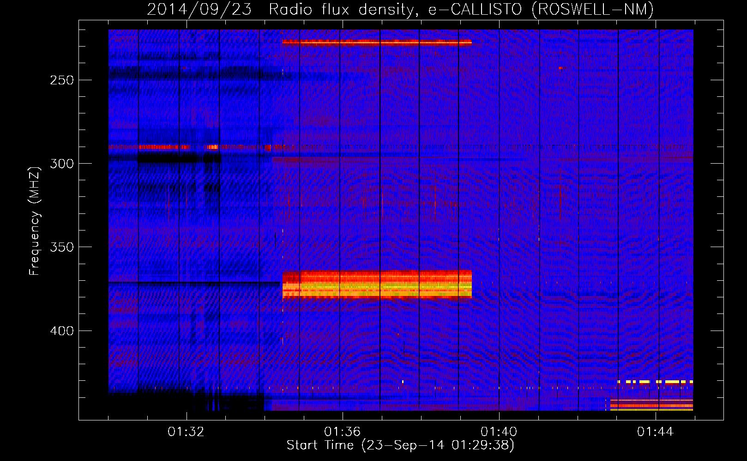This screenshot has height=461, width=747.
Task: Click the 01:44 time tick label
Action: (656, 432)
